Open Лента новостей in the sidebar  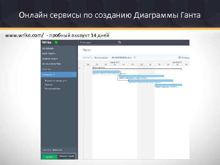point(52,64)
